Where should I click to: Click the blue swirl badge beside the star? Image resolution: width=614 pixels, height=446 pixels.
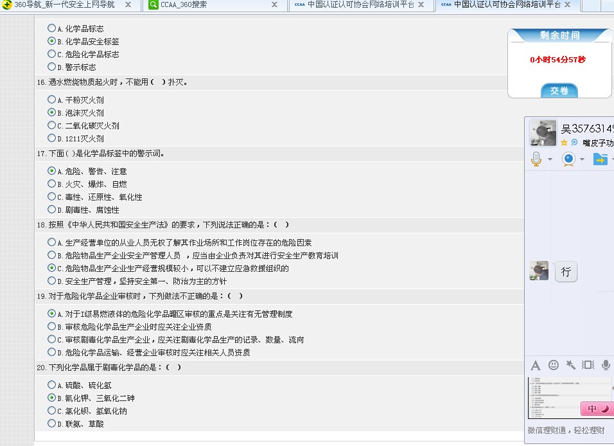pos(574,142)
